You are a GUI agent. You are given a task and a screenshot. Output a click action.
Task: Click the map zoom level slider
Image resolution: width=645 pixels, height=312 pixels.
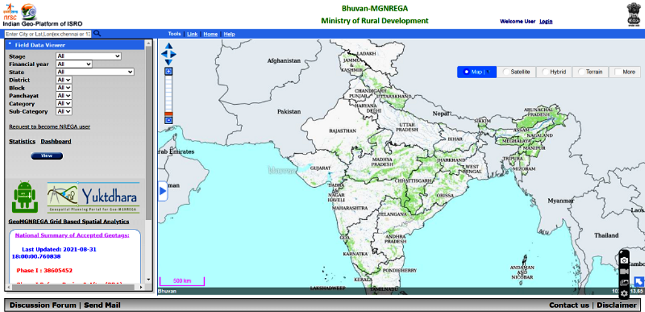click(x=168, y=96)
